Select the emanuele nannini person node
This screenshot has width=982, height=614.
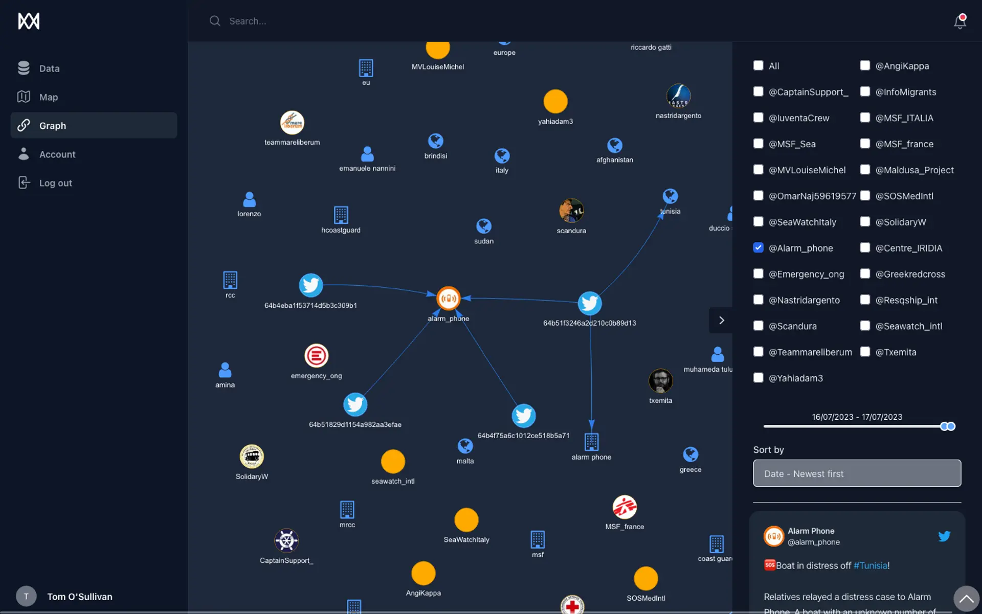coord(367,154)
